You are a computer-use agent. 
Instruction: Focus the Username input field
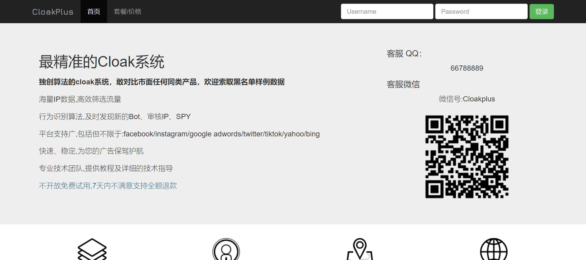[x=387, y=12]
